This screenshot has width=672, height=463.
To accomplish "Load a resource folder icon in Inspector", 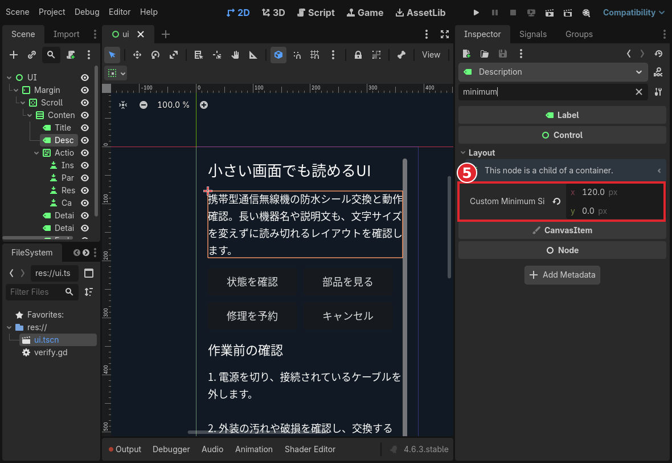I will 484,54.
